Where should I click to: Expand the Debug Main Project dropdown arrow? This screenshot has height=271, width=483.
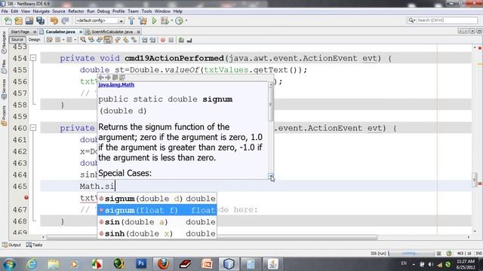tap(171, 20)
